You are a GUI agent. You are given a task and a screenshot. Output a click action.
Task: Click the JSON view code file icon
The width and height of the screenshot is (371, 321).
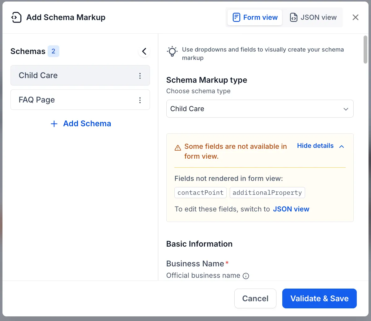(x=293, y=18)
